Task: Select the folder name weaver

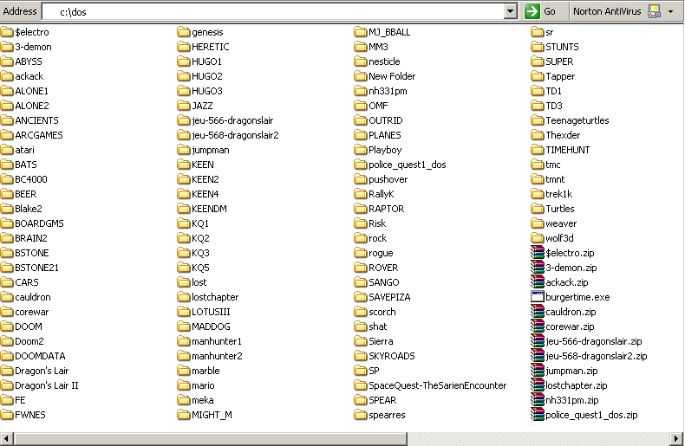Action: tap(561, 223)
